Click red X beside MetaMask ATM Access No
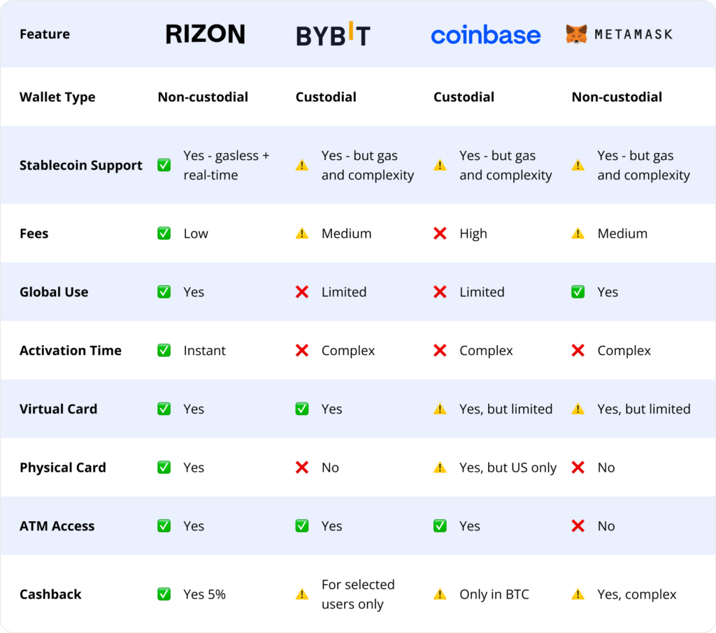The image size is (716, 633). pos(578,526)
